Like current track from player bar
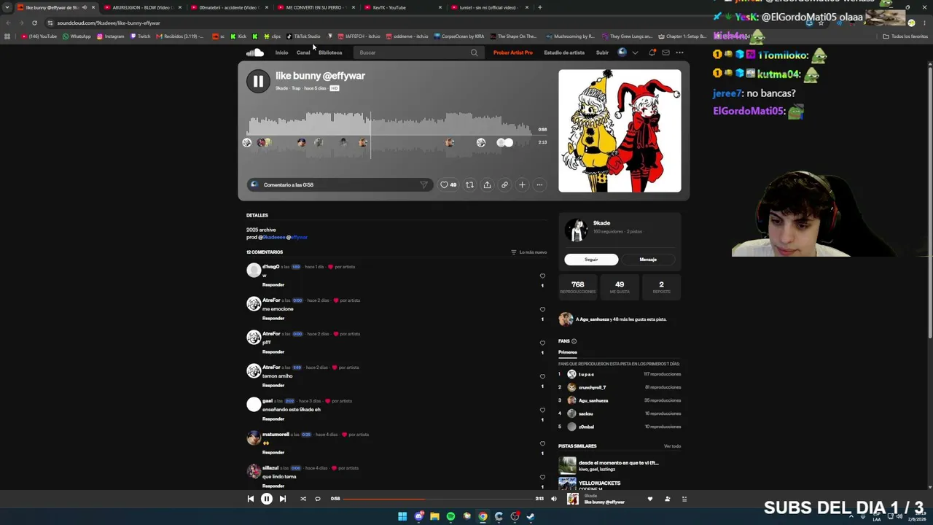Screen dimensions: 933x525 [x=650, y=499]
